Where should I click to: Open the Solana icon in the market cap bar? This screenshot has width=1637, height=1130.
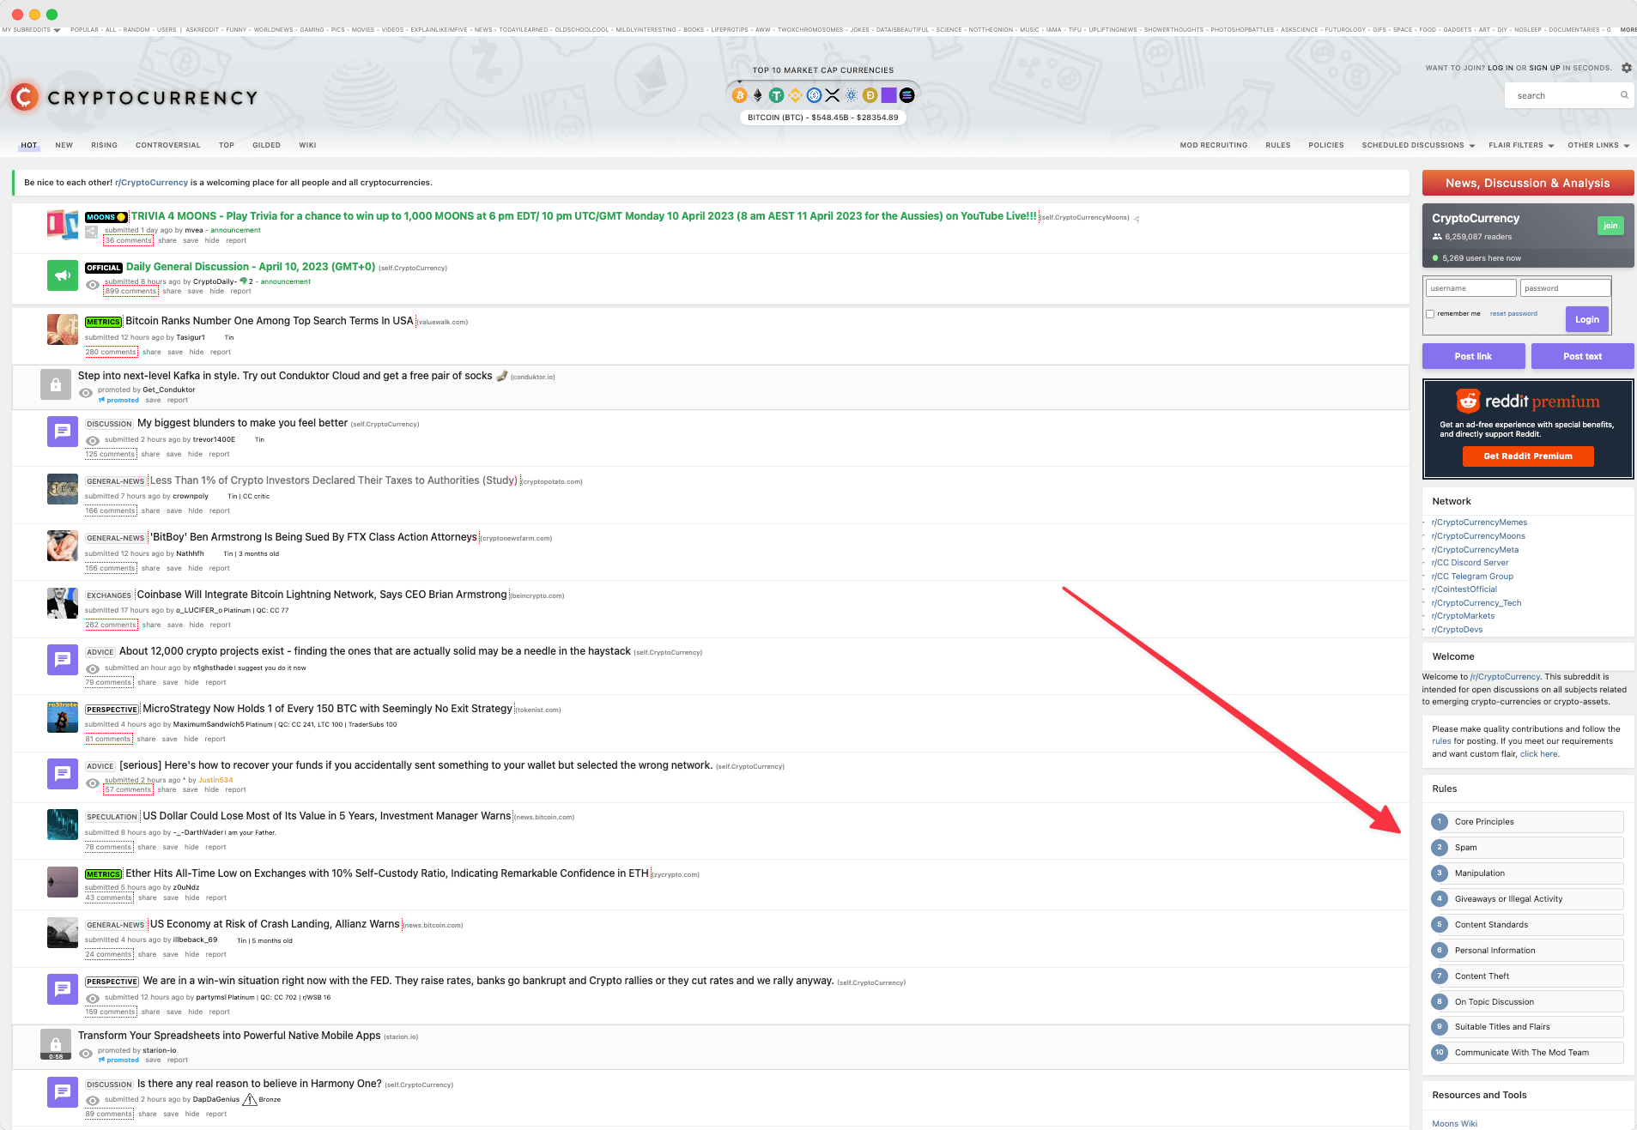coord(907,95)
